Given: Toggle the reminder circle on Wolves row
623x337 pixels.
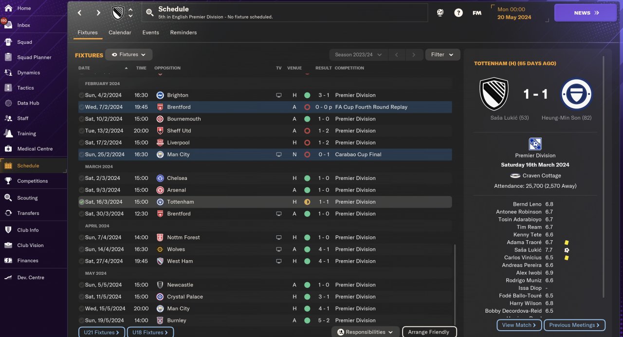Looking at the screenshot, I should 82,249.
